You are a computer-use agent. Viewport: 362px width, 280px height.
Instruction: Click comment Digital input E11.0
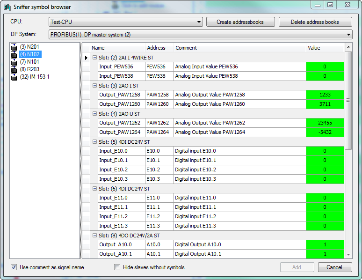coord(240,198)
